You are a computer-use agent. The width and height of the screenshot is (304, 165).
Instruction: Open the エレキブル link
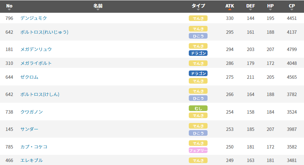32,160
